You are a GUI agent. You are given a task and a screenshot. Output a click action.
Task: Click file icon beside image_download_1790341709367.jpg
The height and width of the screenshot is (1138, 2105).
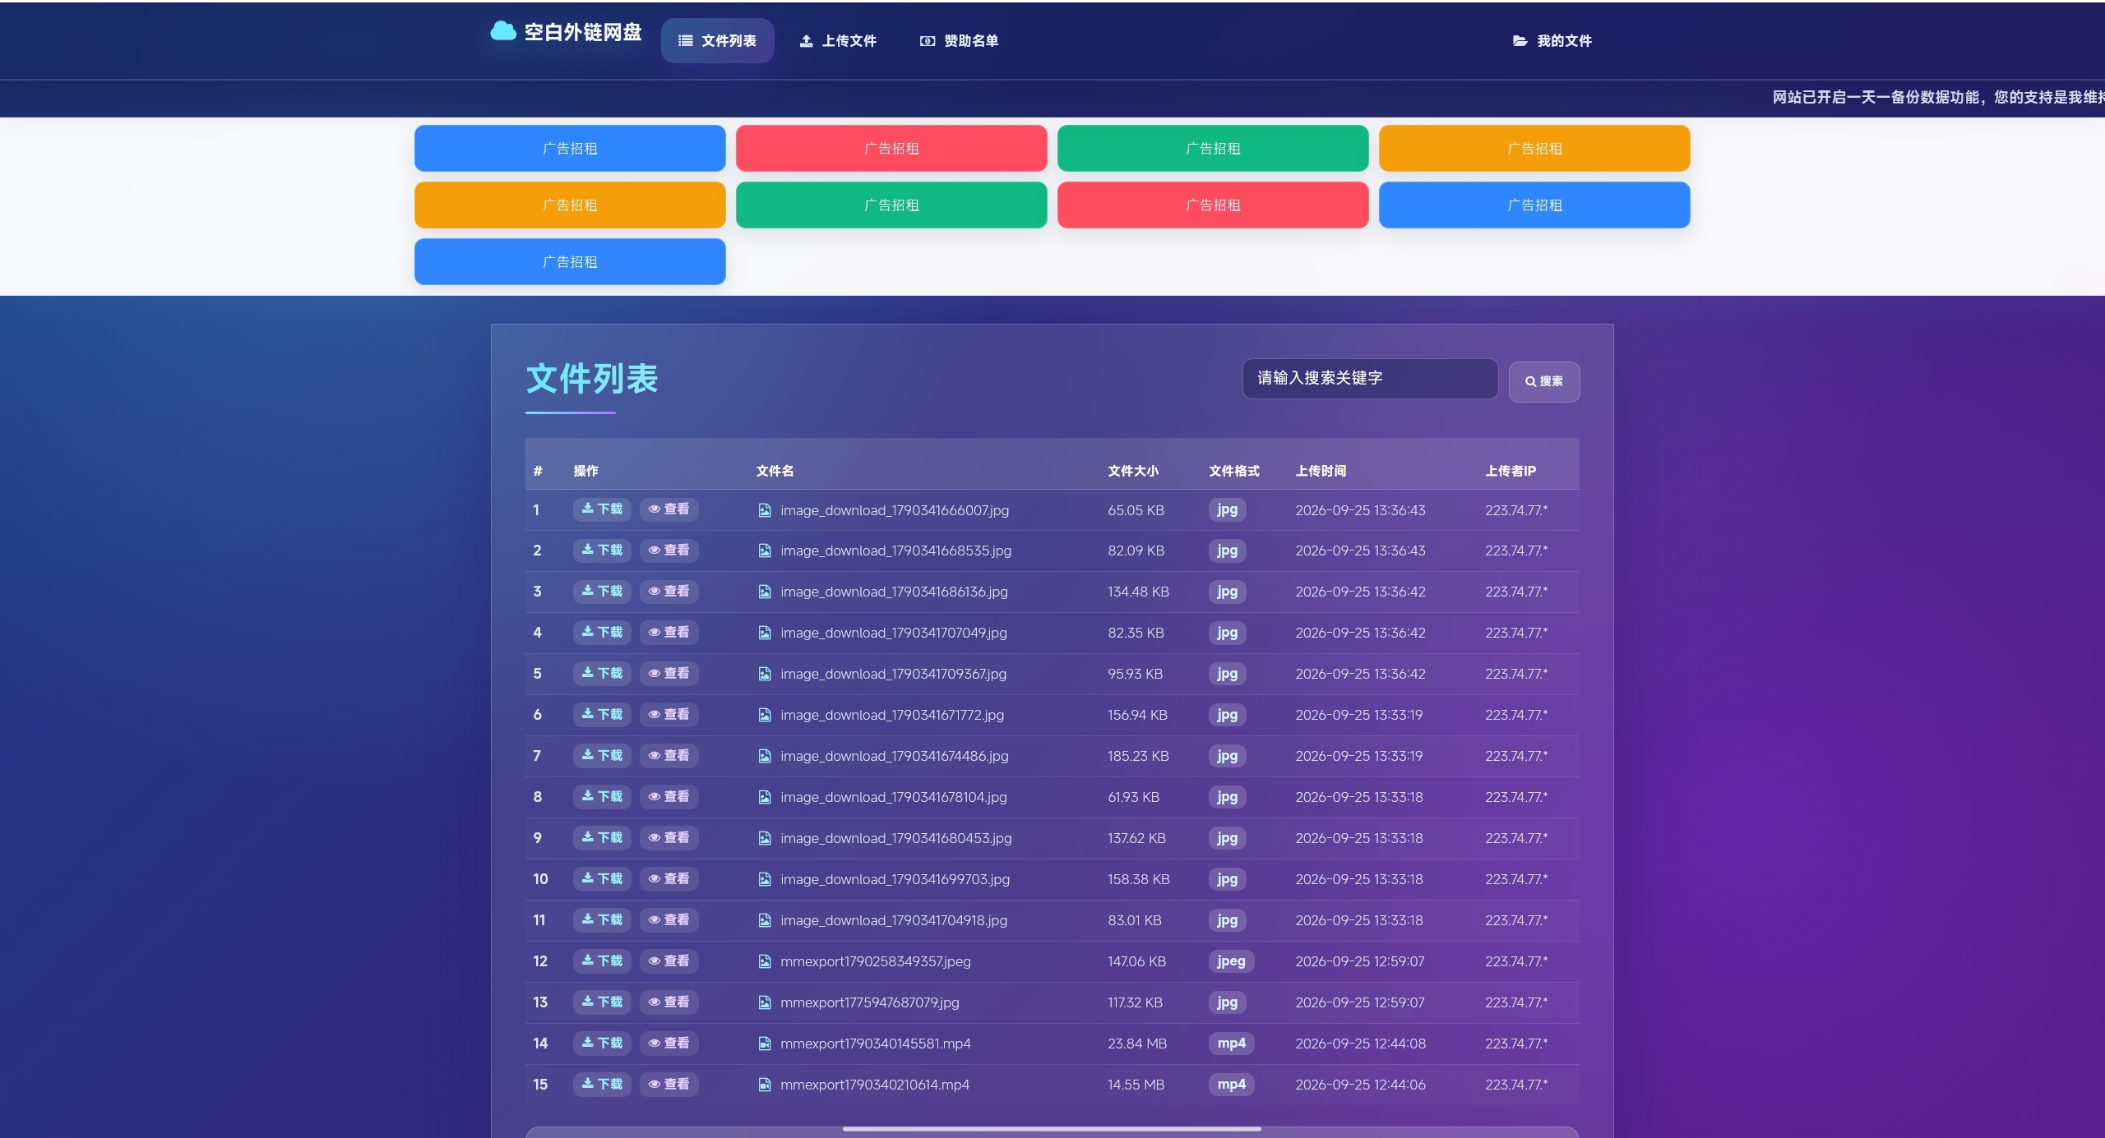(x=765, y=674)
